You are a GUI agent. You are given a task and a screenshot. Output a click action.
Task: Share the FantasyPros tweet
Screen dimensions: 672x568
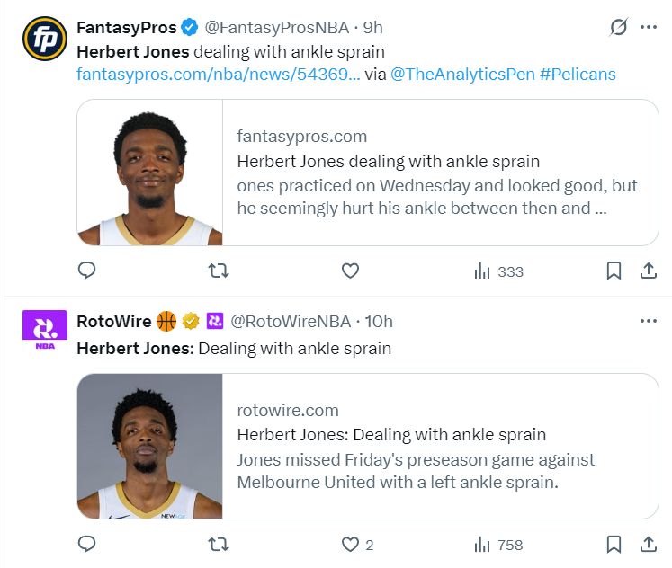click(648, 271)
